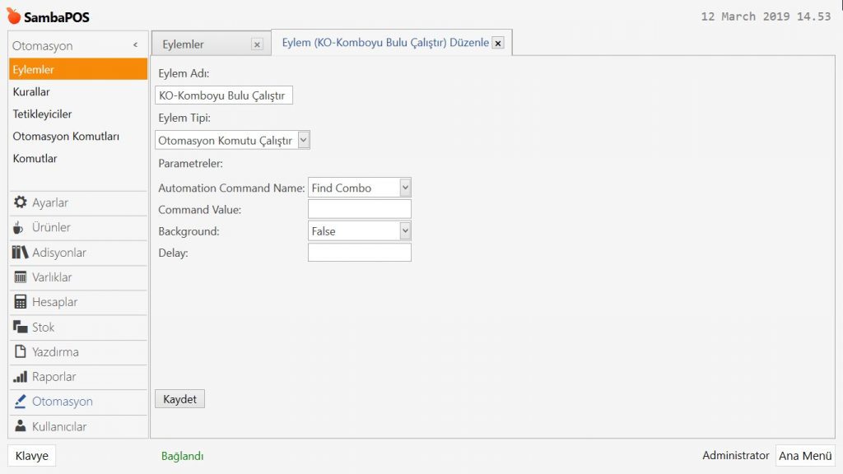Screen dimensions: 843x474
Task: Click the document icon for Yazdırma
Action: tap(21, 352)
